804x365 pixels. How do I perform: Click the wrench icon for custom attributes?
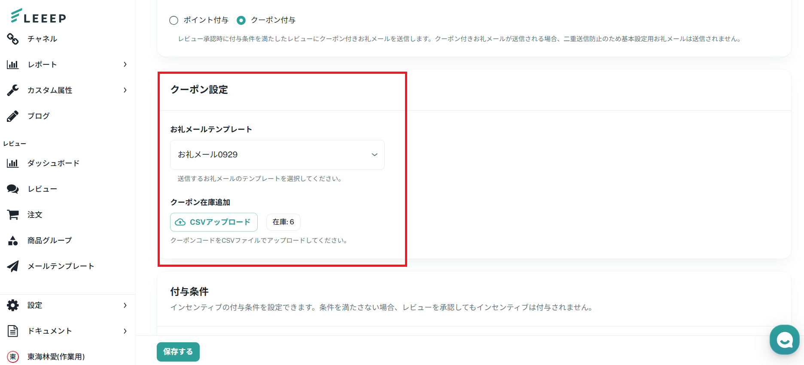coord(13,90)
